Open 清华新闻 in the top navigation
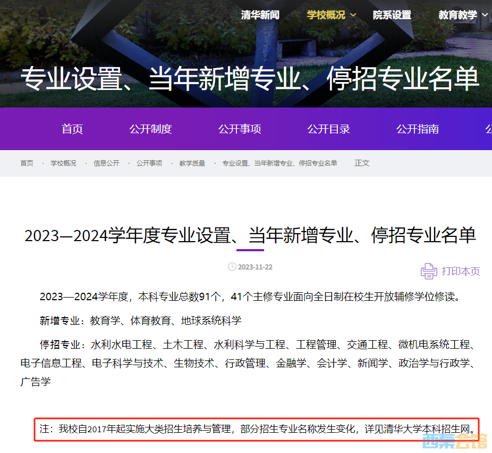 point(260,15)
